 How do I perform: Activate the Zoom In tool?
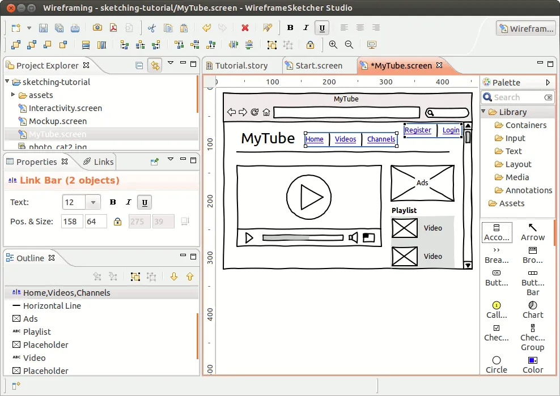(x=333, y=45)
